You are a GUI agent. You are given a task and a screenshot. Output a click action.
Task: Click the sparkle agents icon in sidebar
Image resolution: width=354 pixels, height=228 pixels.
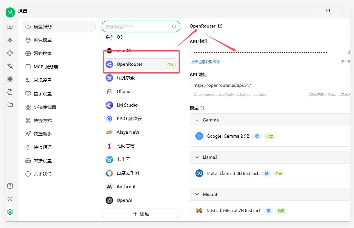(10, 40)
